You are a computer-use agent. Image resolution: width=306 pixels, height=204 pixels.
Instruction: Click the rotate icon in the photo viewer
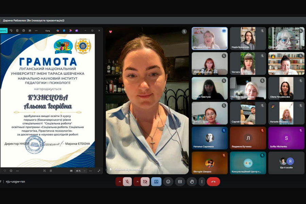pyautogui.click(x=11, y=31)
